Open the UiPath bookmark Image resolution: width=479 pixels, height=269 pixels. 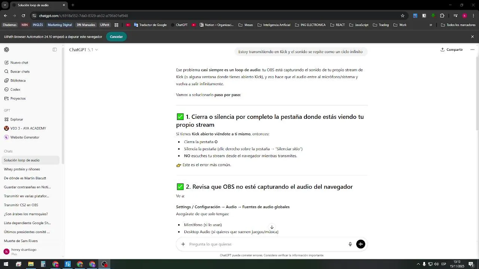tap(105, 25)
